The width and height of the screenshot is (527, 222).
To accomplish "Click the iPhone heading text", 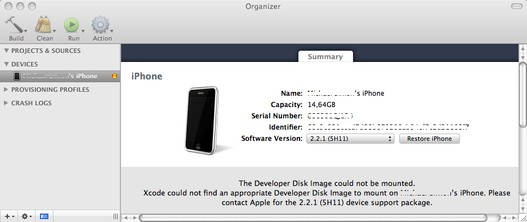I will coord(146,77).
